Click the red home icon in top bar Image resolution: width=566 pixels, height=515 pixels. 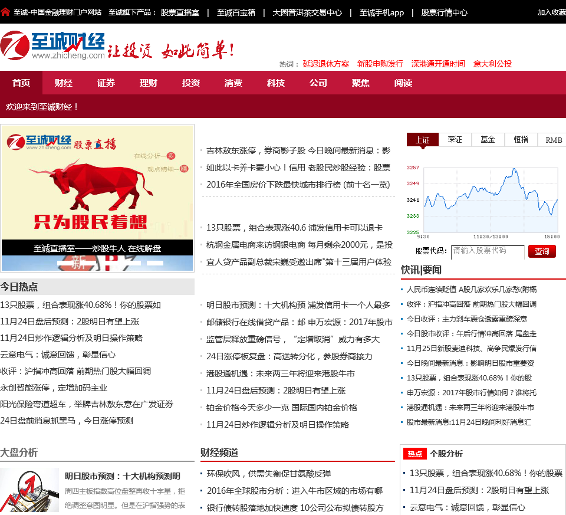(5, 12)
